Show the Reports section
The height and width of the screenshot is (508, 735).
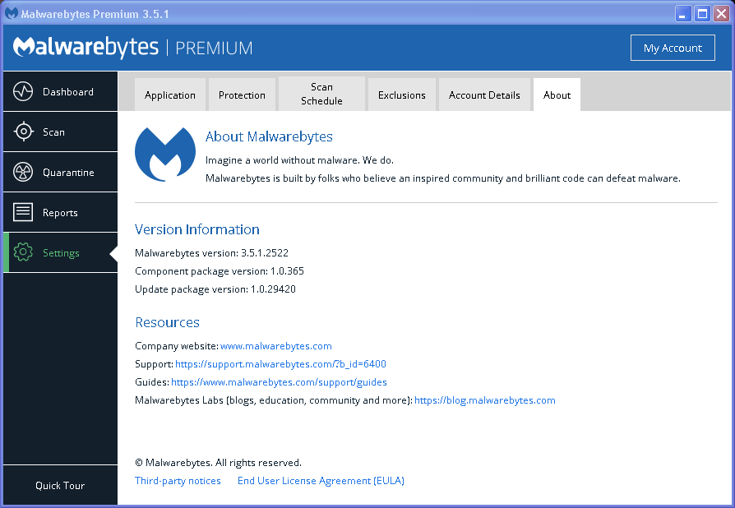pyautogui.click(x=61, y=212)
